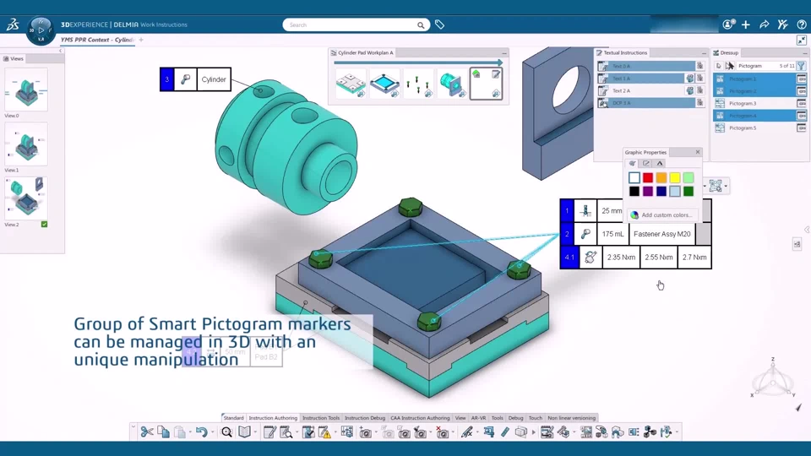Open the book icon in the toolbar

coord(245,432)
